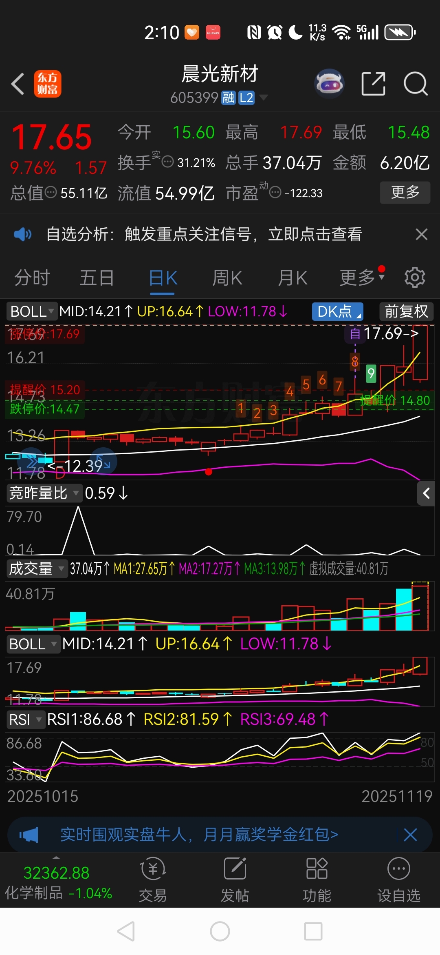Tap the speaker announcement icon
The width and height of the screenshot is (440, 955).
[x=23, y=234]
